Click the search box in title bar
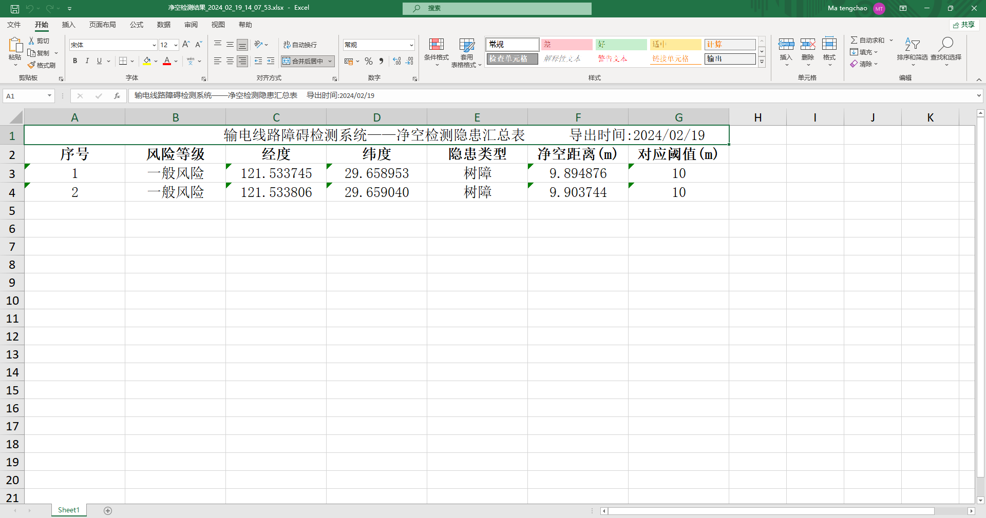986x518 pixels. [x=497, y=8]
